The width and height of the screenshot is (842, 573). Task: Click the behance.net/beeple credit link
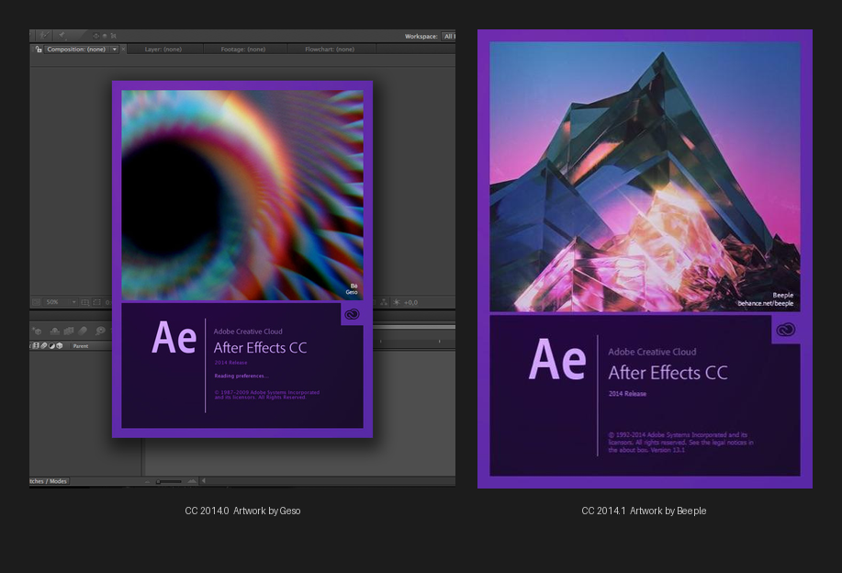coord(765,303)
